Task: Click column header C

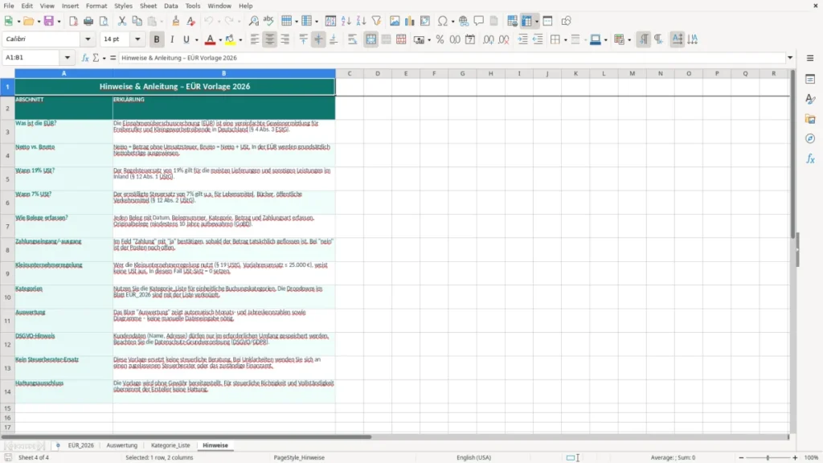Action: (x=349, y=73)
